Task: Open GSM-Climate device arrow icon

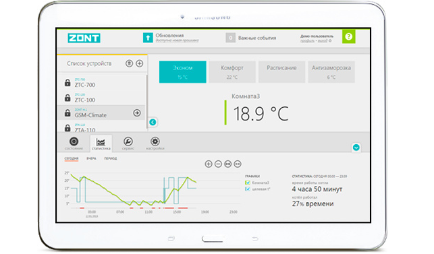Action: click(137, 113)
